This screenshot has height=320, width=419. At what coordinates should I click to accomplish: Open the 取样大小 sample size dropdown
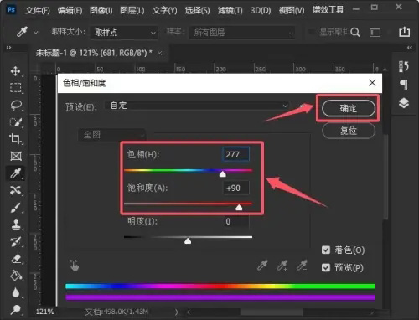point(124,33)
